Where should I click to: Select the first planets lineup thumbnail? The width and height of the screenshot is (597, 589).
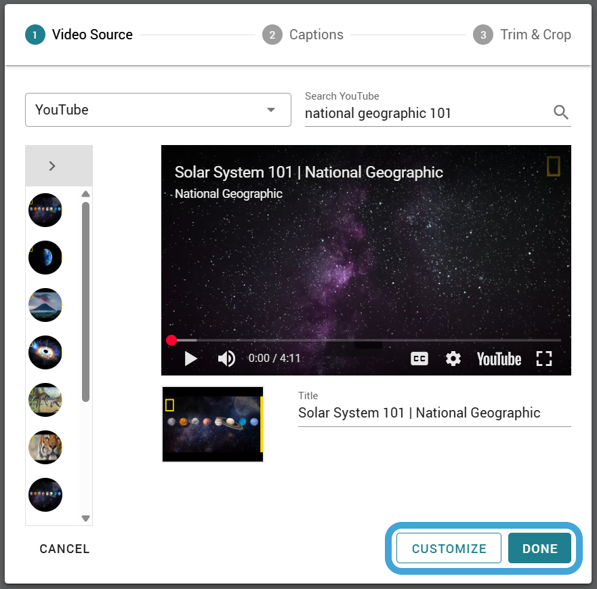45,210
